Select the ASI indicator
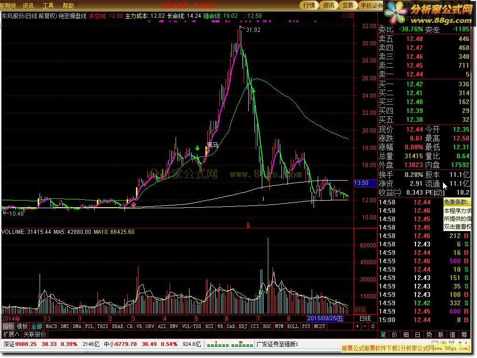 162,326
